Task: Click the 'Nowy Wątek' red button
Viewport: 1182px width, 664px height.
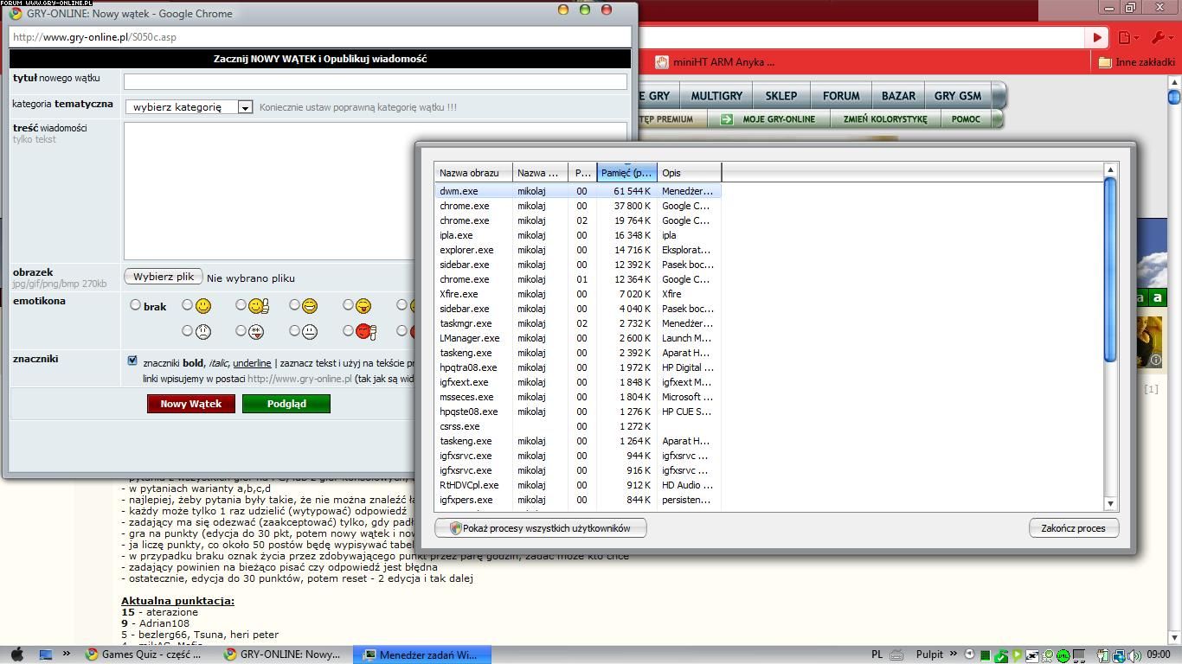Action: pos(191,404)
